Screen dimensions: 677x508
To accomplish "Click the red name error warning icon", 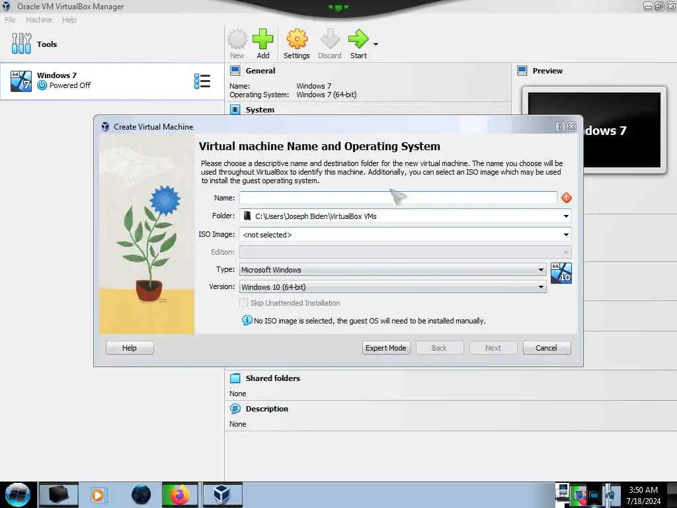I will 567,198.
